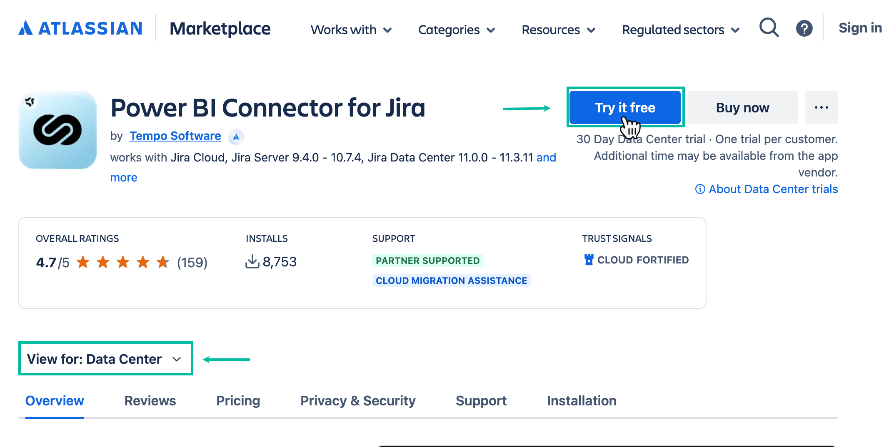Expand the Regulated sectors menu

pos(681,30)
